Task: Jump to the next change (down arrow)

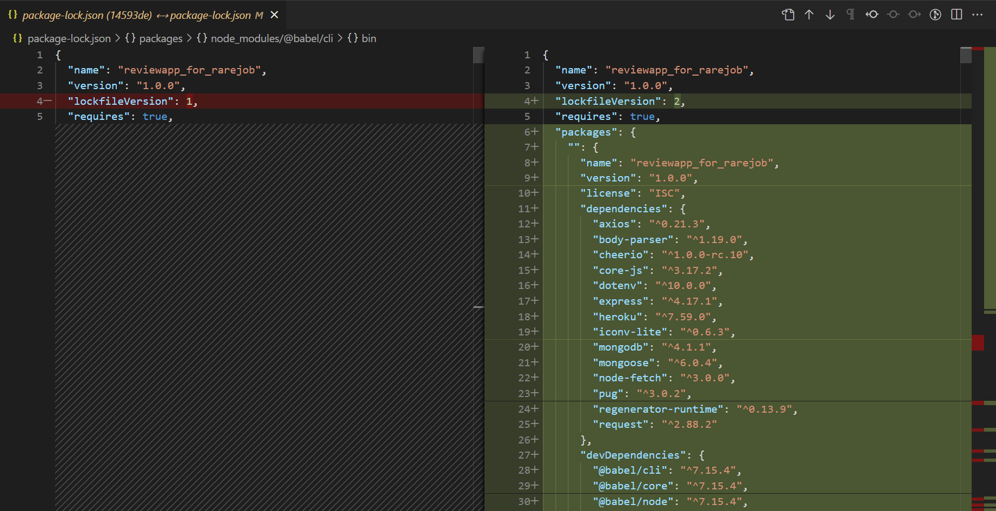Action: pos(829,15)
